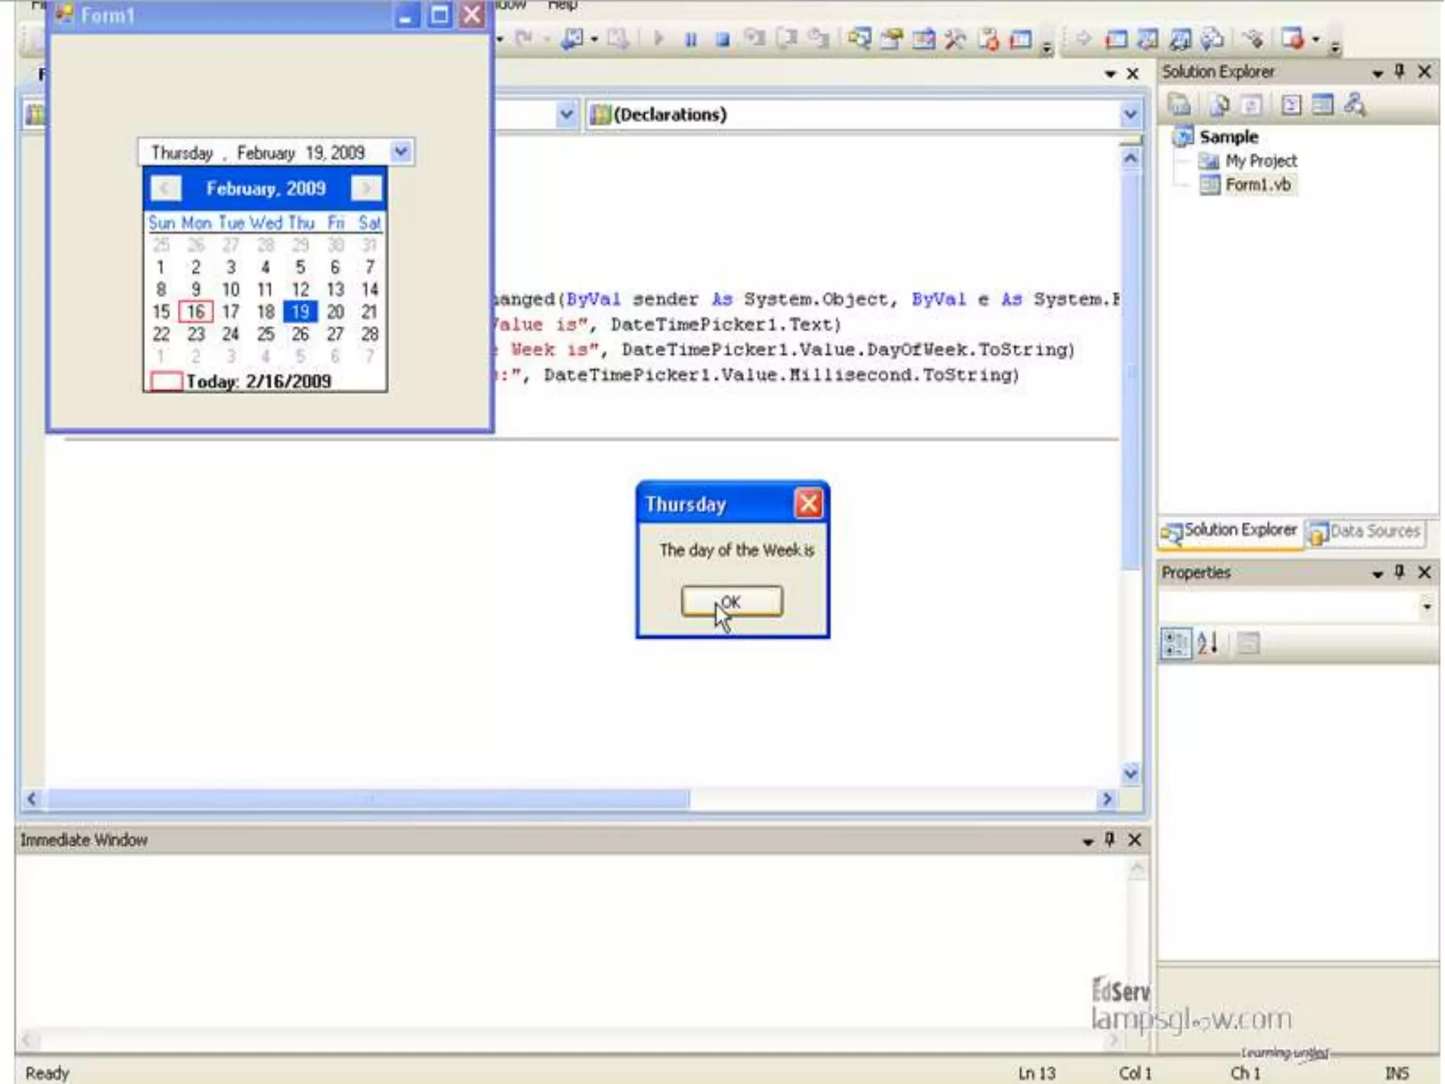The image size is (1445, 1084).
Task: Close the code editor document tab
Action: (x=1132, y=74)
